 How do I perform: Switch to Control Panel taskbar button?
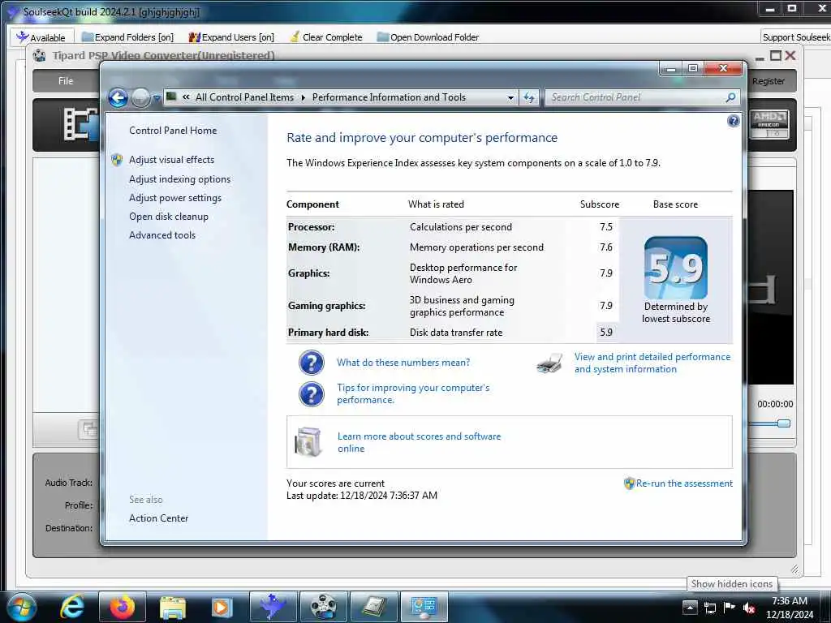pyautogui.click(x=424, y=607)
